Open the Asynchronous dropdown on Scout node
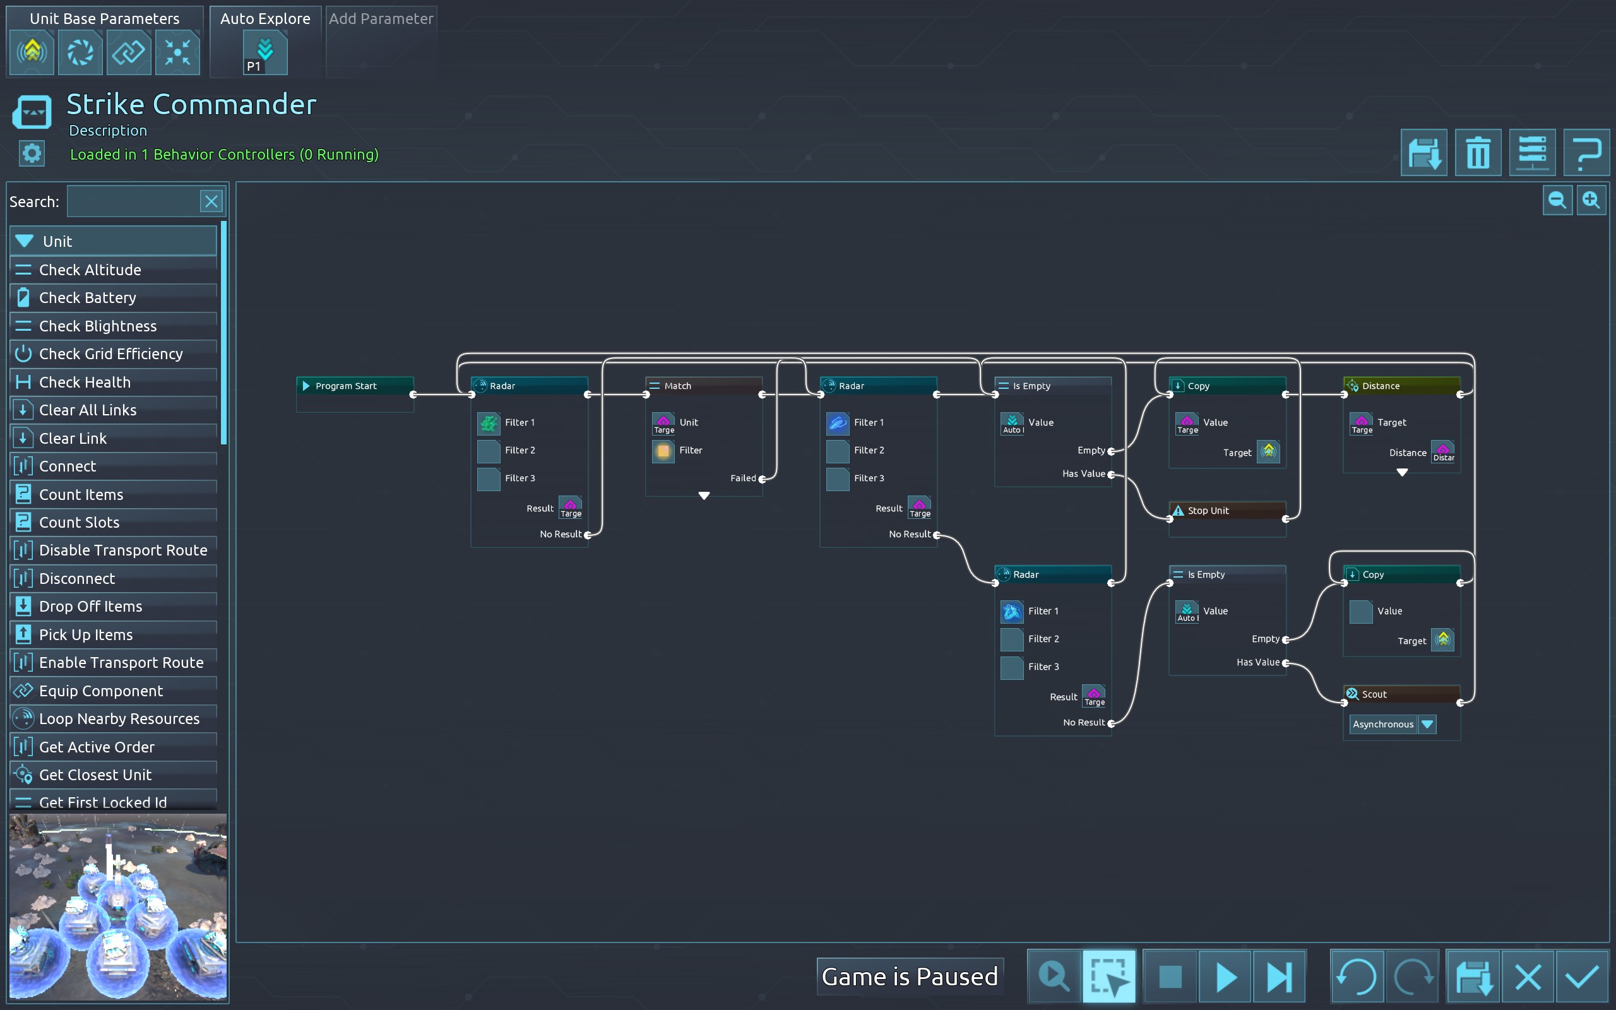This screenshot has width=1616, height=1010. [1428, 724]
